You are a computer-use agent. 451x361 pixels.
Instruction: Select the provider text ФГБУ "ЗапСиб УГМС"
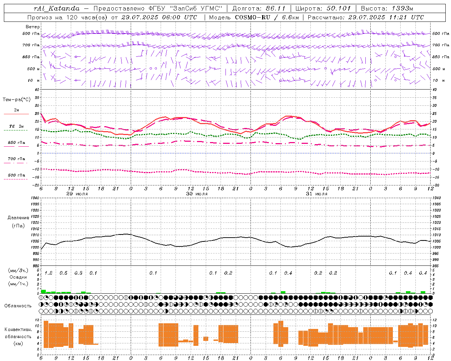point(186,8)
